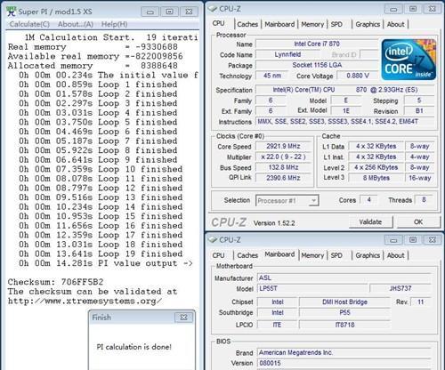Screen dimensions: 445x370
Task: Close the Super PI window
Action: click(x=189, y=12)
